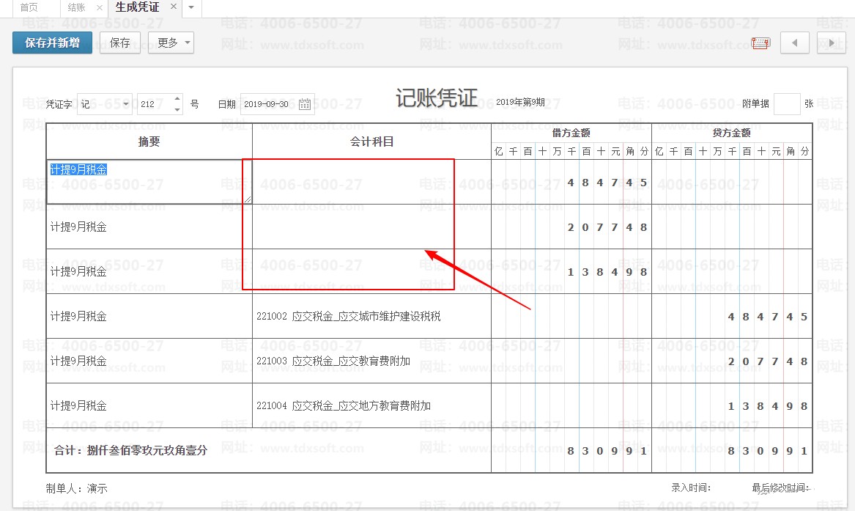Close the 结账 tab

pos(99,7)
